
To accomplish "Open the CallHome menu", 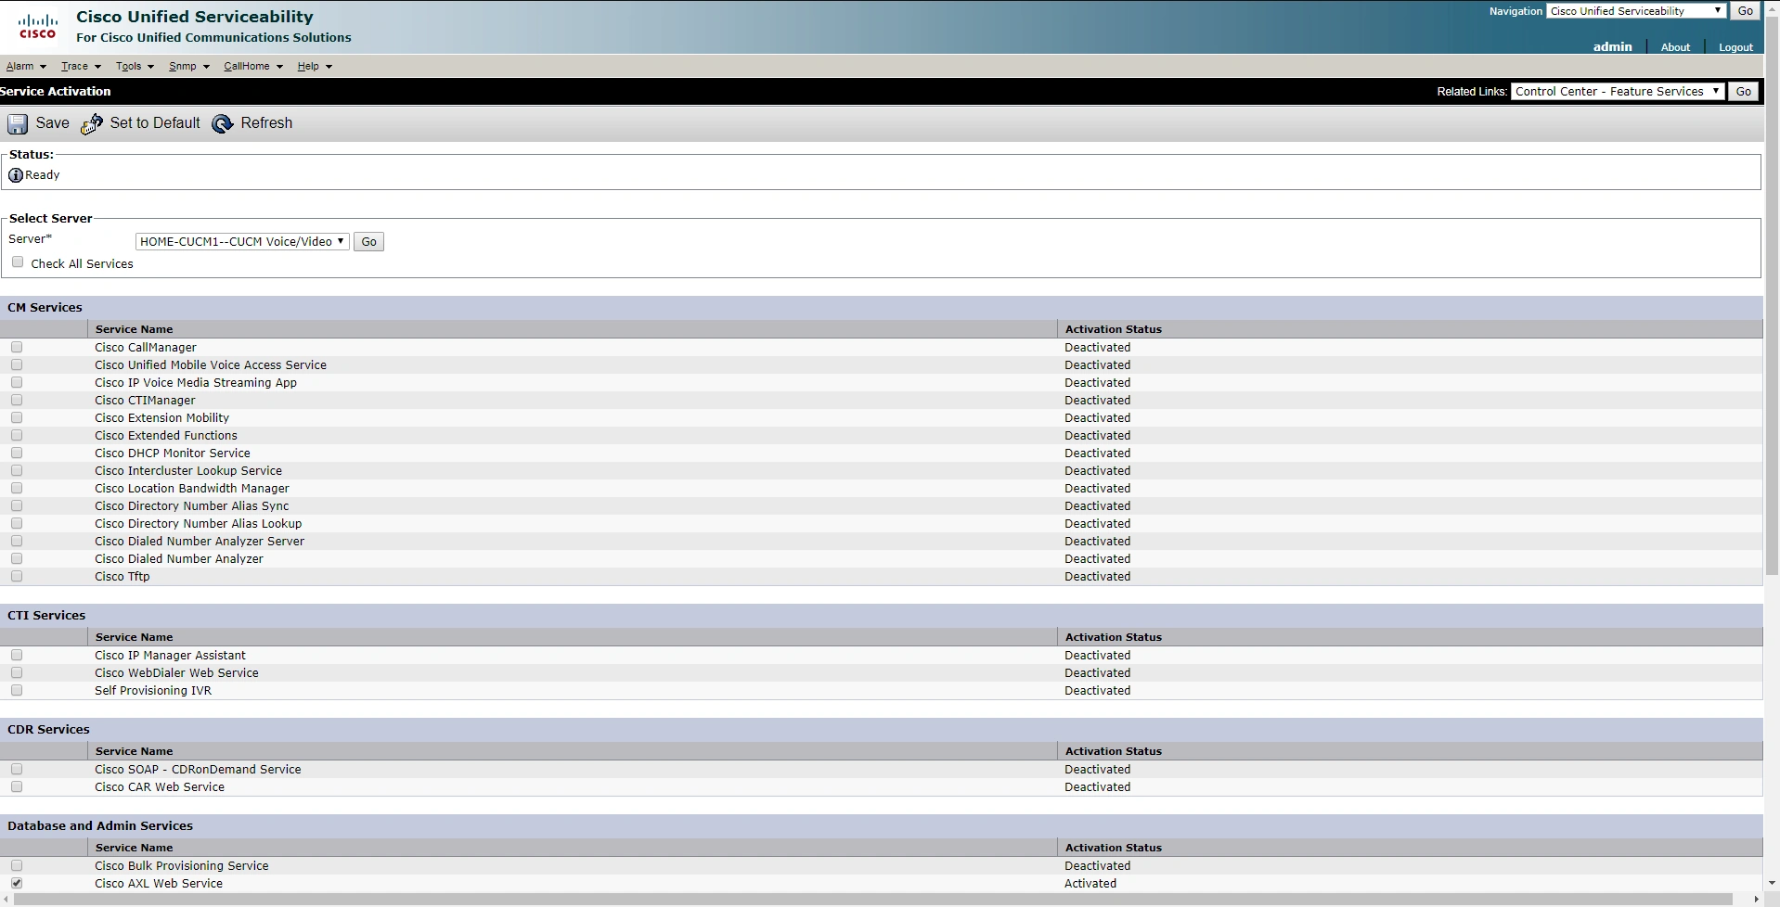I will pos(253,66).
